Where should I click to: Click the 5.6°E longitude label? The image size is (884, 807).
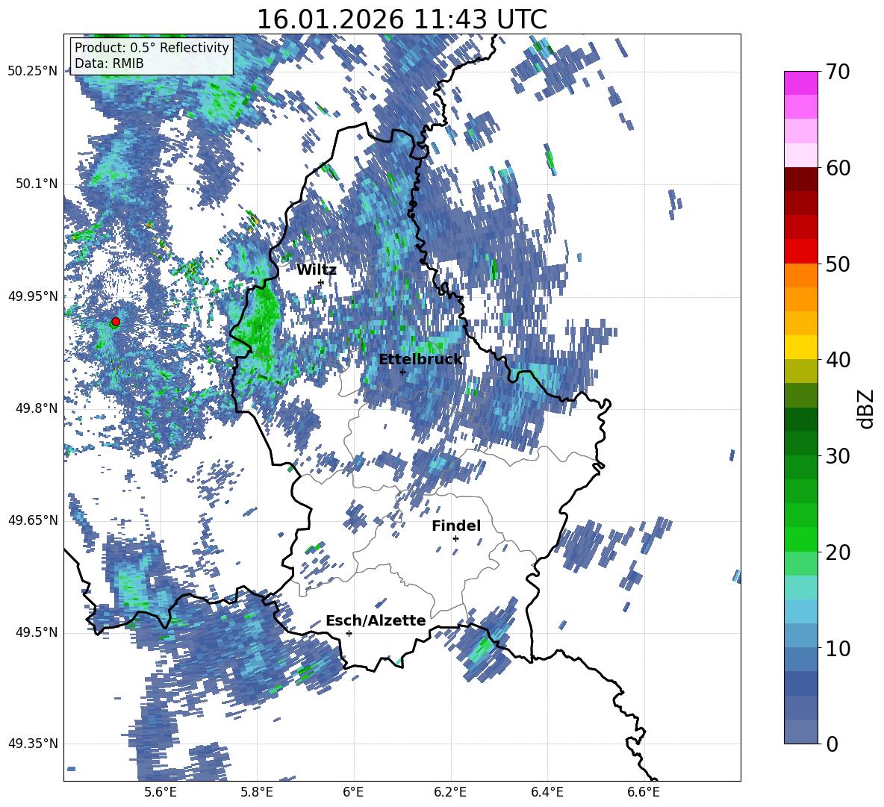tap(161, 792)
